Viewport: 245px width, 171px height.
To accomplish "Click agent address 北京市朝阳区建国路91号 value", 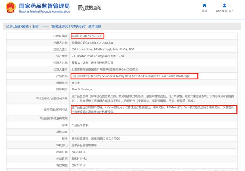I will click(105, 69).
